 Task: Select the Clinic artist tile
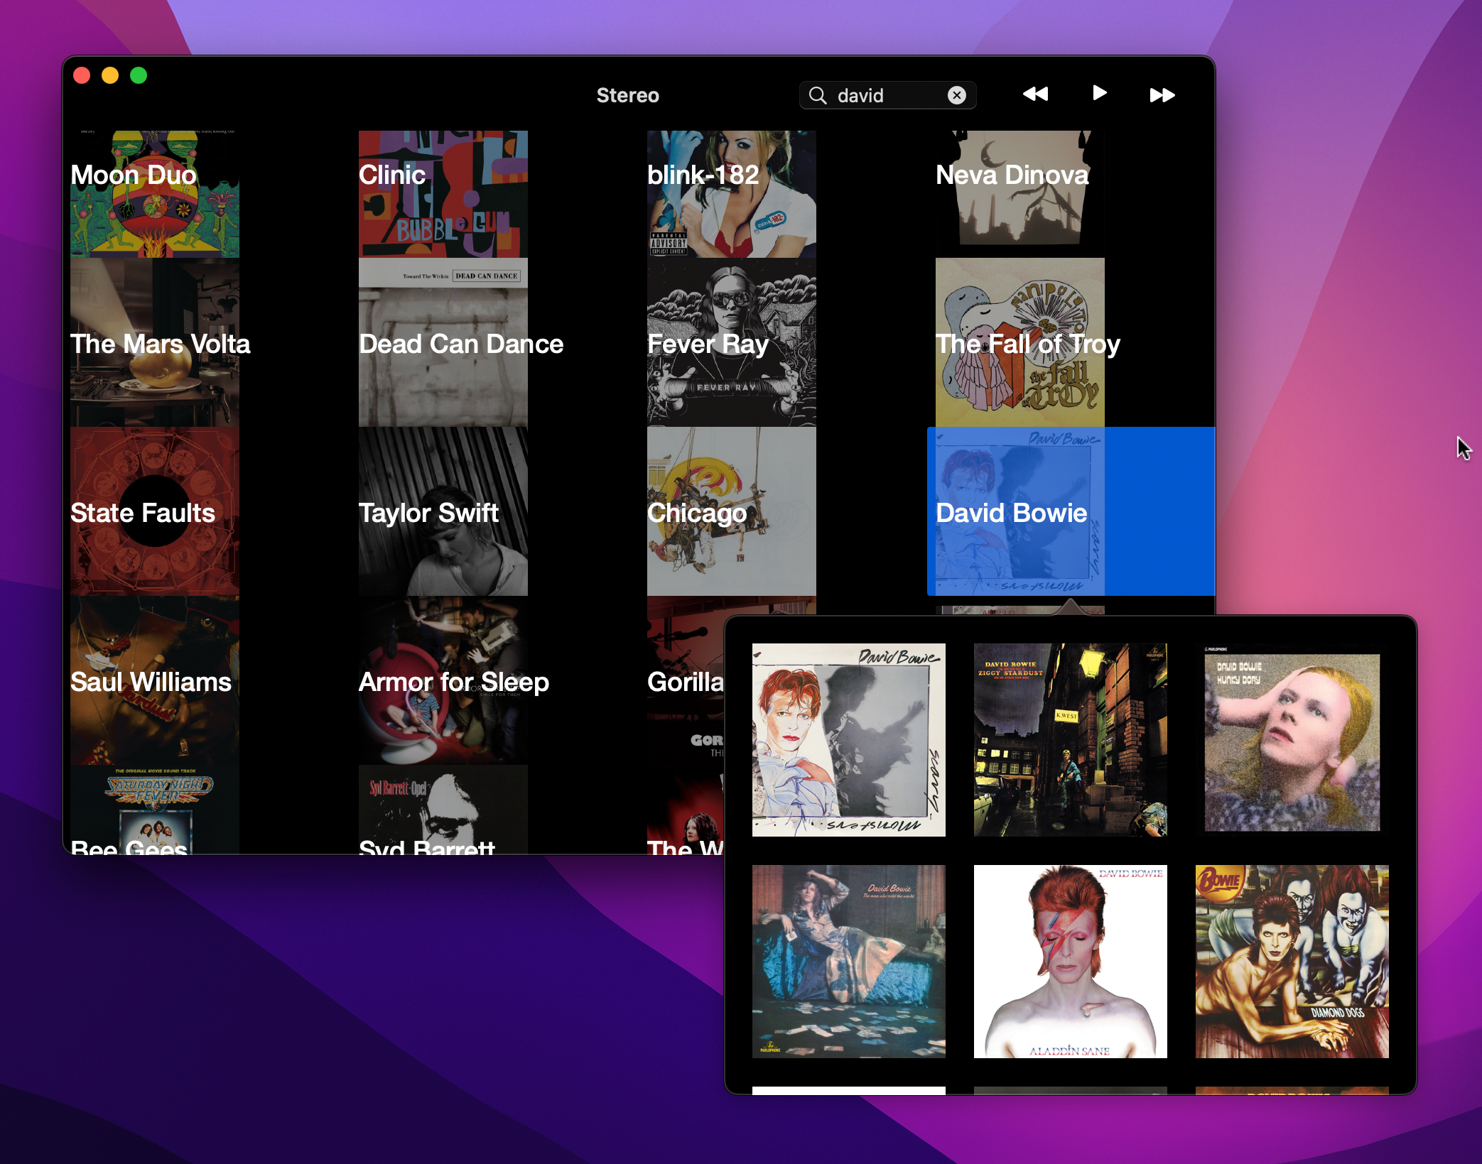[x=443, y=194]
